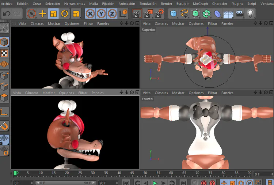Enable Model mode cube in left sidebar
The height and width of the screenshot is (185, 274).
(x=4, y=42)
